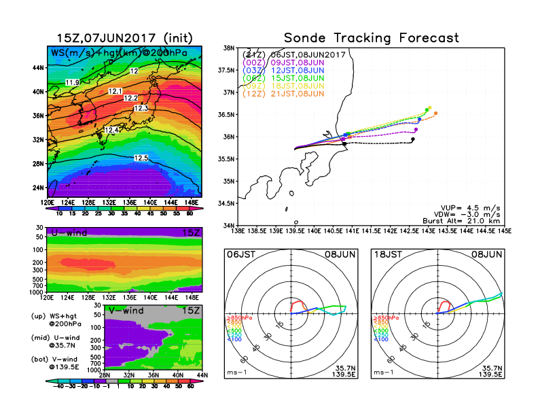Select the '(12Z) 21JST,08JUN' orange legend entry
The height and width of the screenshot is (416, 538).
(283, 94)
